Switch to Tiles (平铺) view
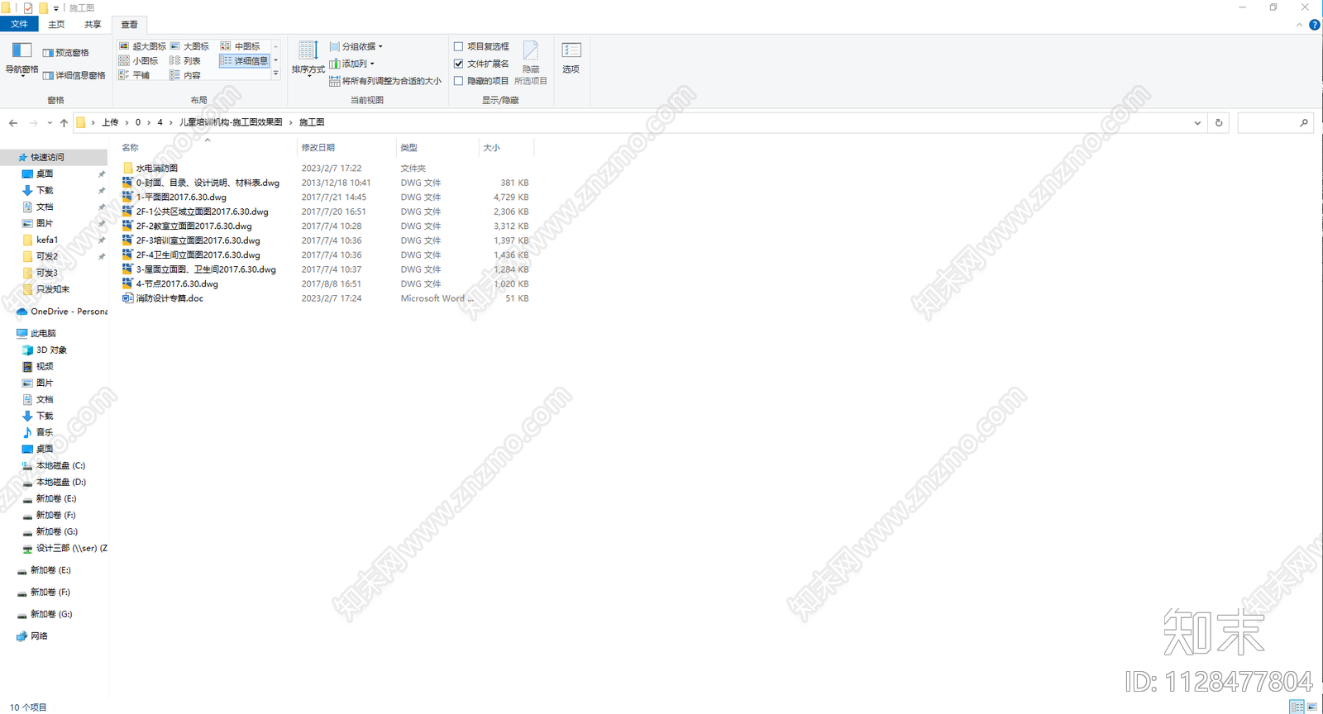1323x714 pixels. click(x=134, y=75)
